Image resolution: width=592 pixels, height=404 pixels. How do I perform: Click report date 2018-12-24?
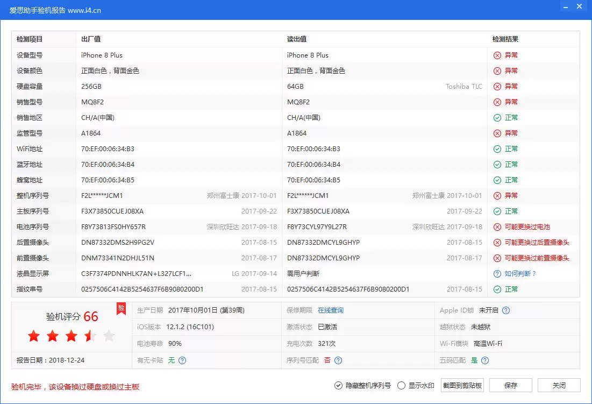pos(67,360)
